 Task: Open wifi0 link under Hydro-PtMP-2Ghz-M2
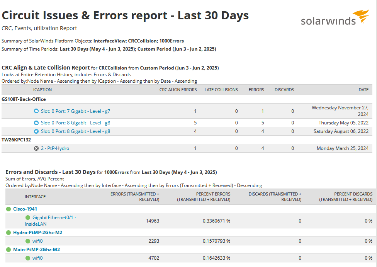click(x=37, y=241)
